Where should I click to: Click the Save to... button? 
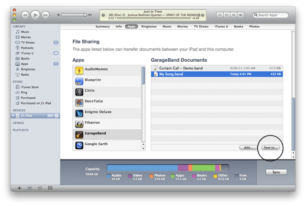click(x=270, y=148)
